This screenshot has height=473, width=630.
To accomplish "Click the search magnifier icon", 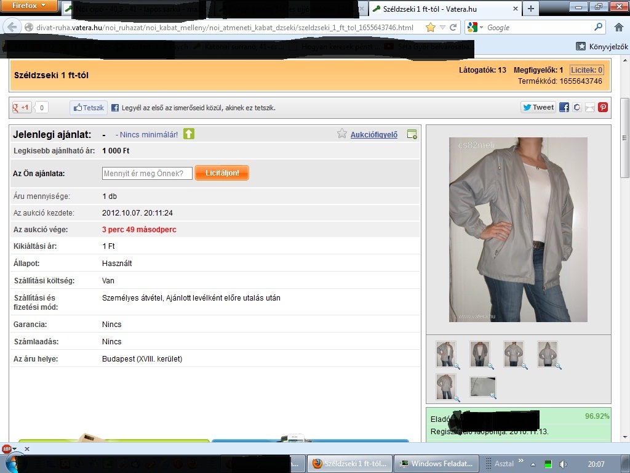I will [x=598, y=27].
